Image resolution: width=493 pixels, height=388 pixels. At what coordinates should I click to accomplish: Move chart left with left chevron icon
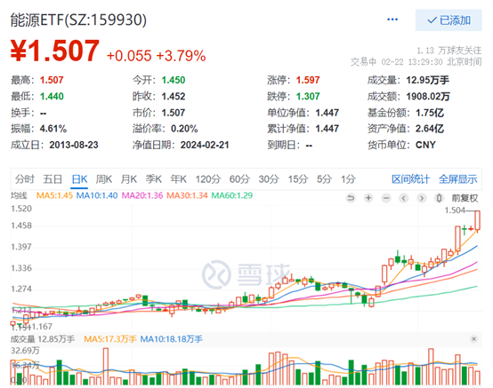tap(404, 198)
